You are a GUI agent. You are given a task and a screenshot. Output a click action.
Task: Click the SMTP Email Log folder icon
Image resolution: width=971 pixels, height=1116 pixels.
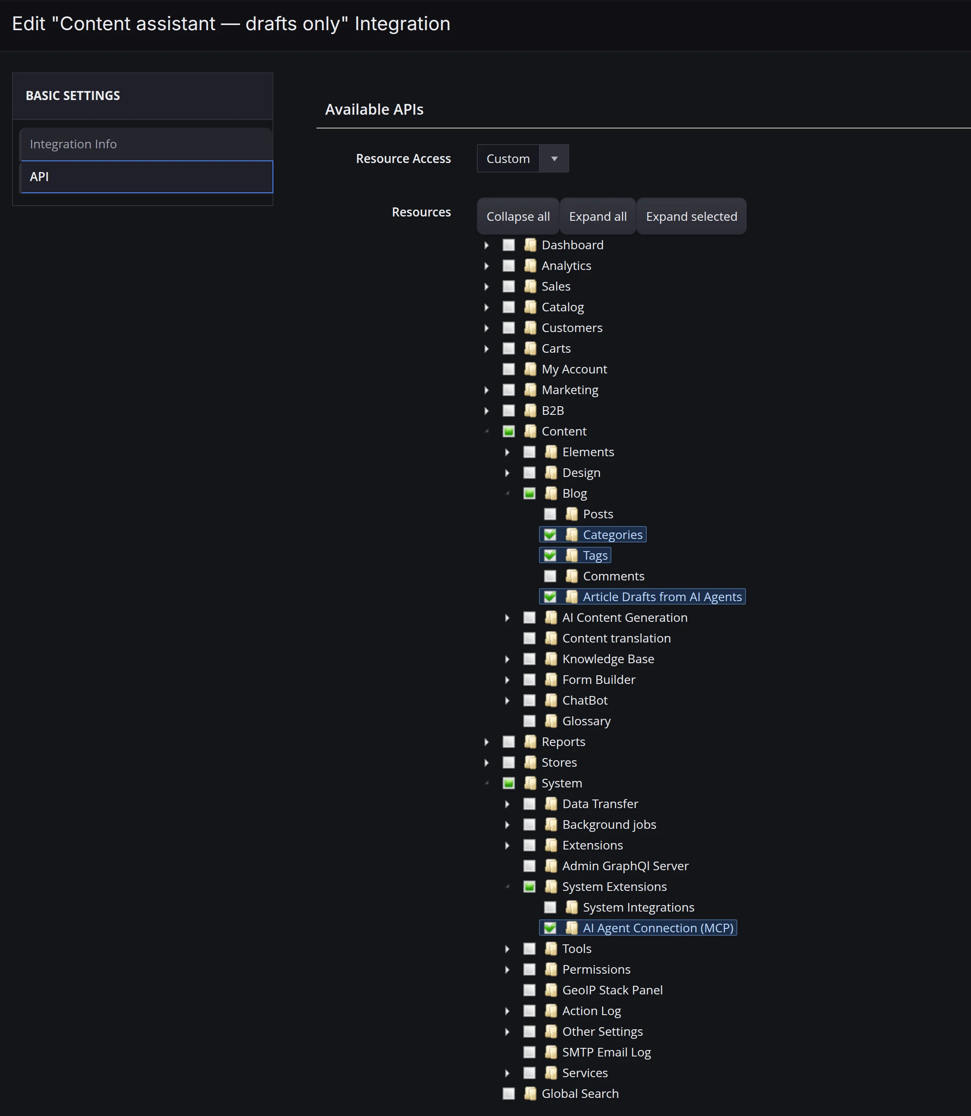[551, 1052]
